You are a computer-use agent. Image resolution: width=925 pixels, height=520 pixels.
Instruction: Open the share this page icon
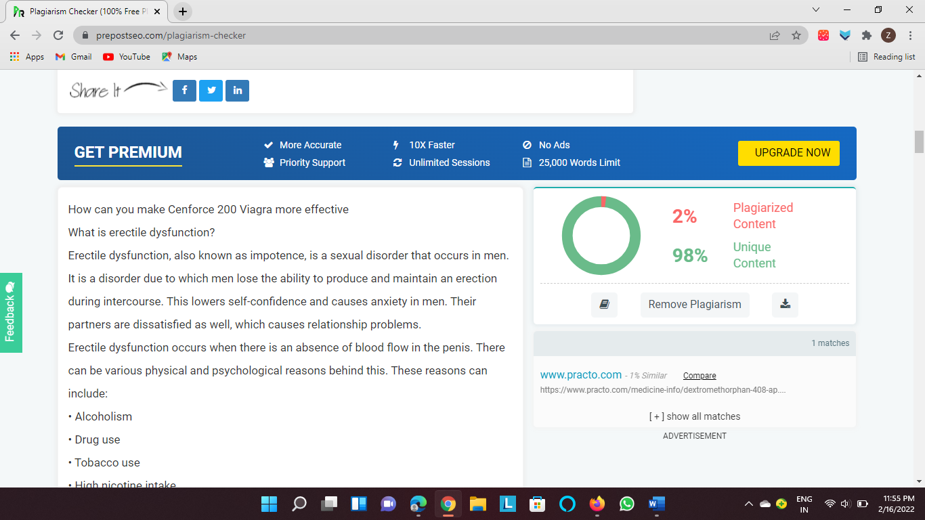point(775,35)
